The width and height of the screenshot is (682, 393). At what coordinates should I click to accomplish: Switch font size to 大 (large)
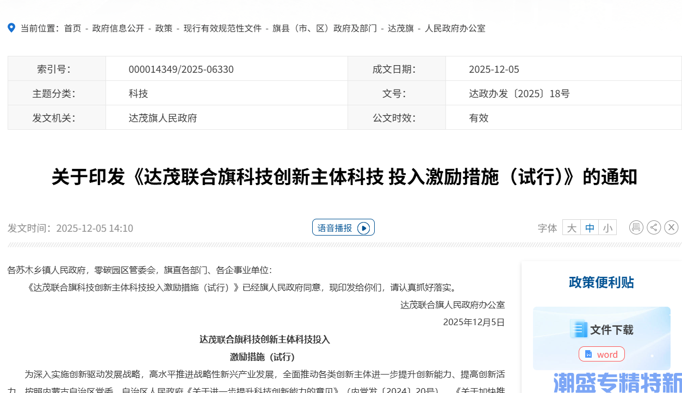(x=571, y=227)
